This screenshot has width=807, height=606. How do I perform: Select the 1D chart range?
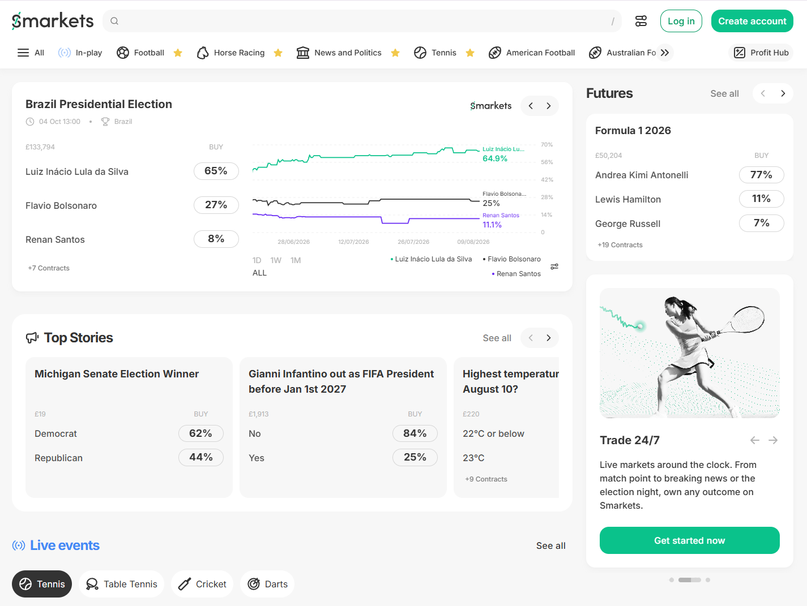tap(257, 260)
